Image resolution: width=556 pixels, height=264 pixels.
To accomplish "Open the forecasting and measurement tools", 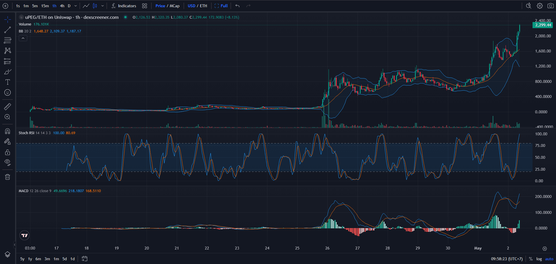I will point(8,61).
